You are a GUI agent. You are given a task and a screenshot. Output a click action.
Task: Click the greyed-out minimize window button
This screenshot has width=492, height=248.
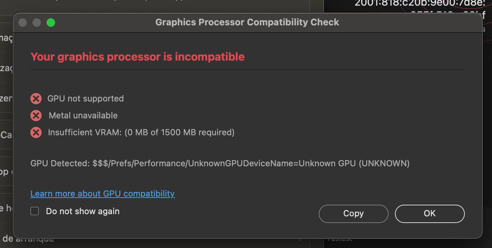[x=37, y=23]
